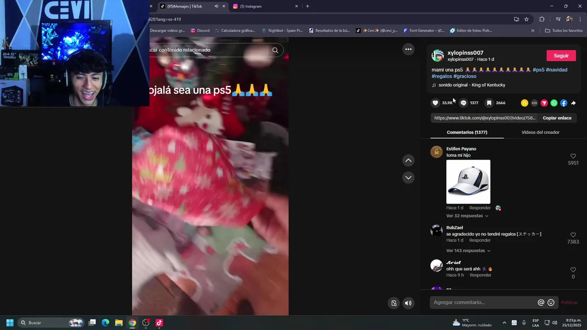Open more share options arrow
This screenshot has width=587, height=330.
pos(573,103)
